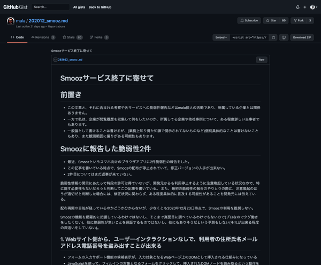
Task: Switch to the Forks tab
Action: 100,37
